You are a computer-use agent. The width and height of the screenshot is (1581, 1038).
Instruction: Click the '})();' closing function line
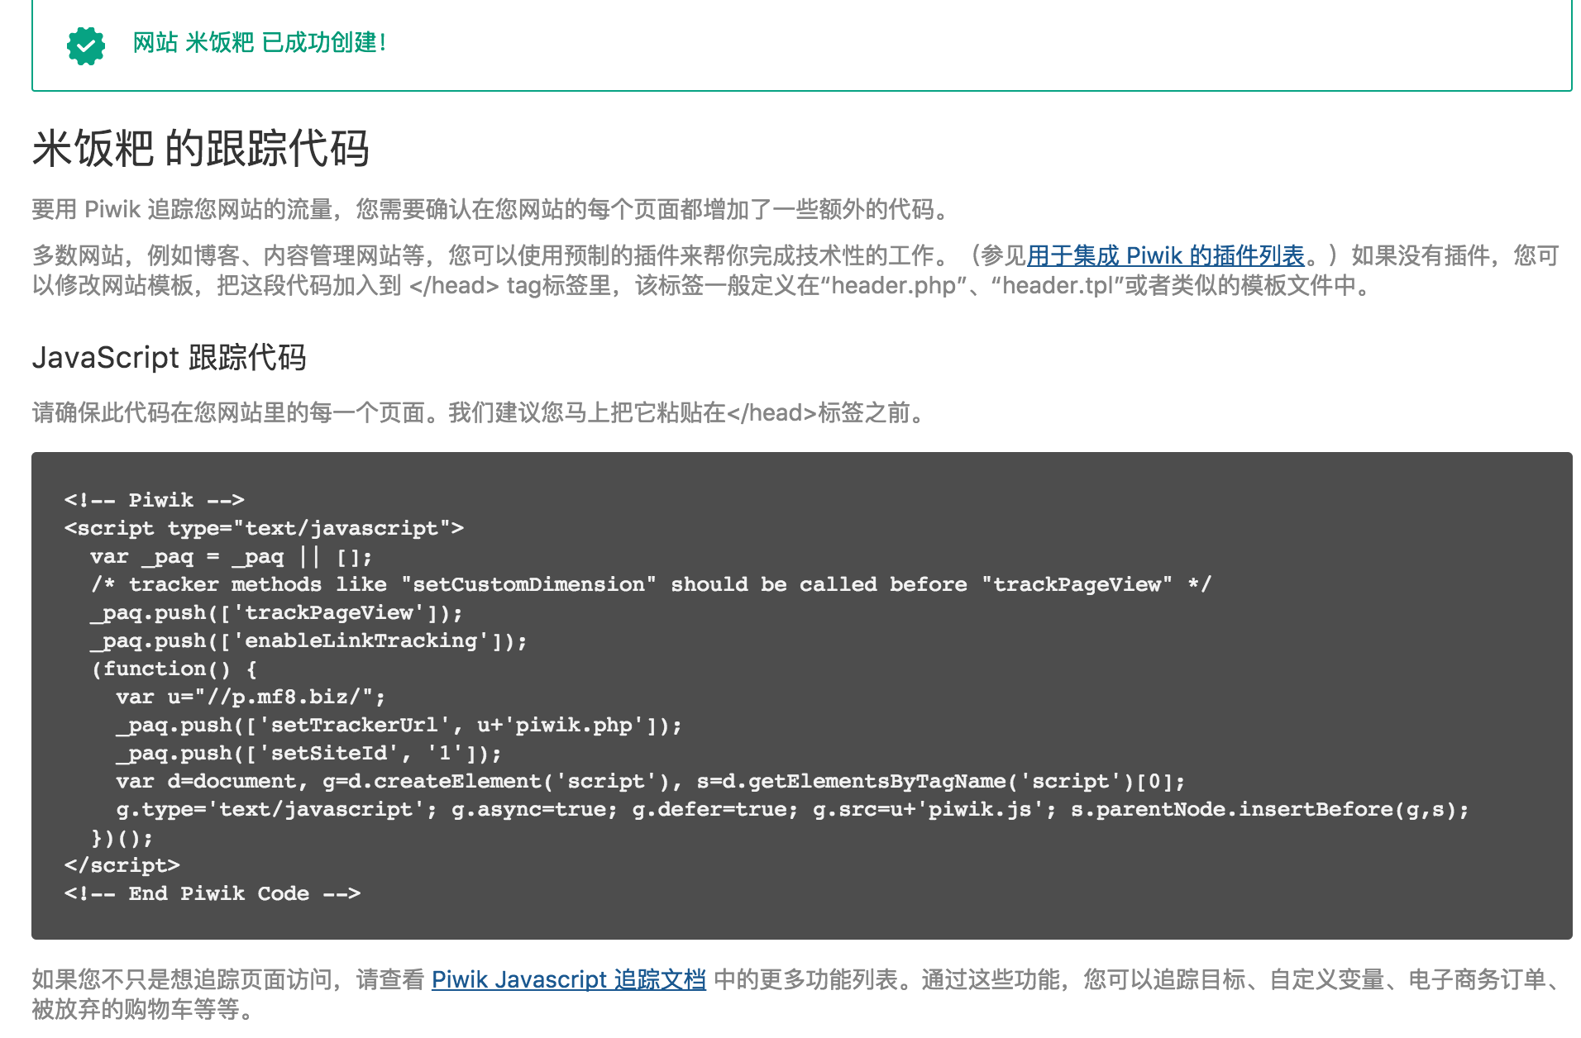pos(122,838)
